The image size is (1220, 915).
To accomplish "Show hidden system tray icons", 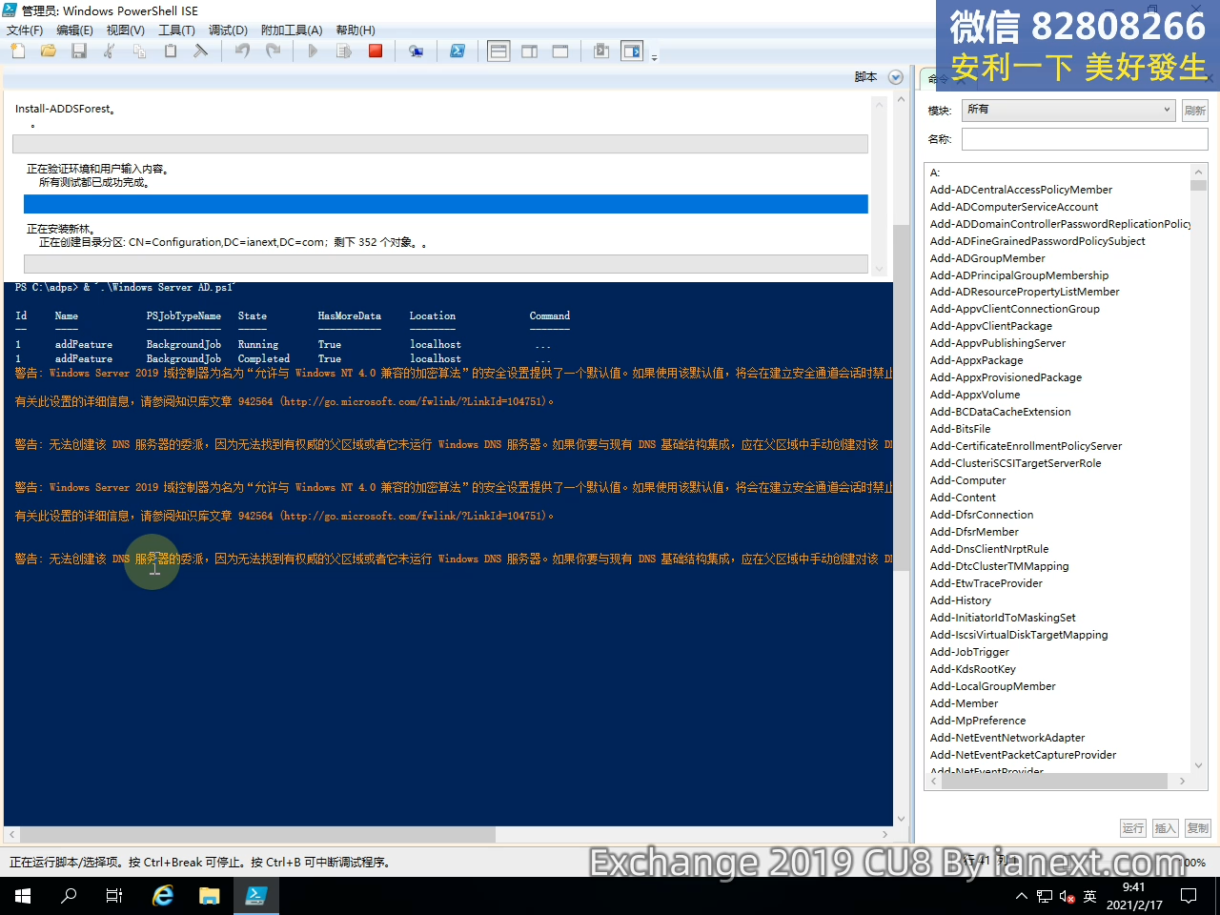I will 1022,896.
